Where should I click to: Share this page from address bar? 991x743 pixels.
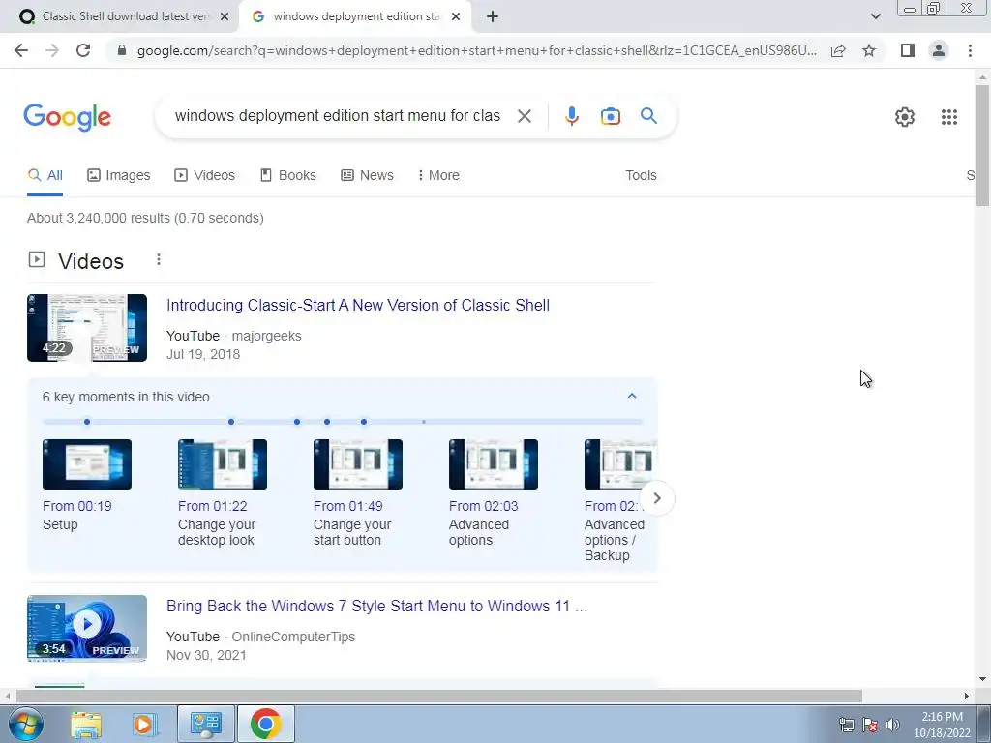pos(838,50)
